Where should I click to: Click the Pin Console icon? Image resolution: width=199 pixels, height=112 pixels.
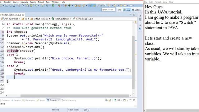(115, 100)
